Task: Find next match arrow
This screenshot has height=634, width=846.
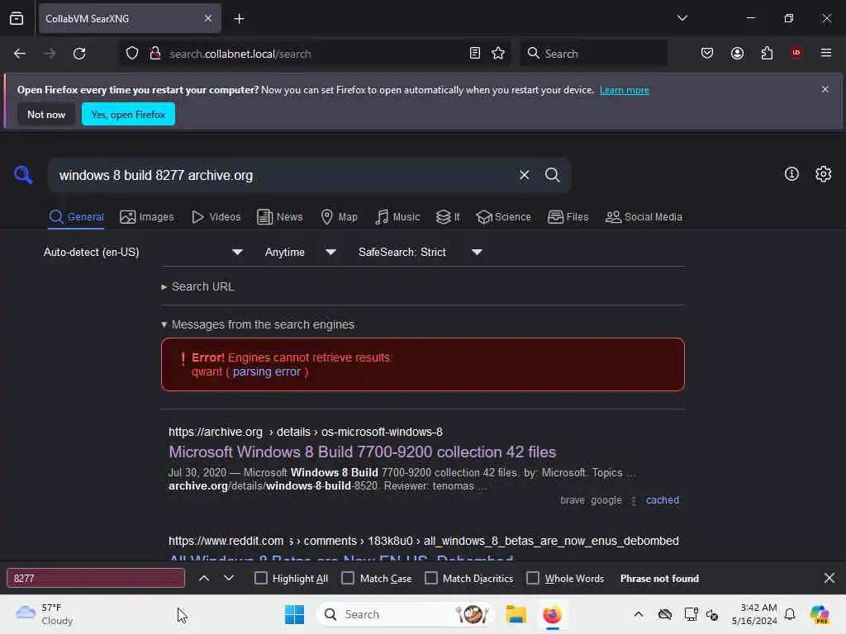Action: (229, 578)
